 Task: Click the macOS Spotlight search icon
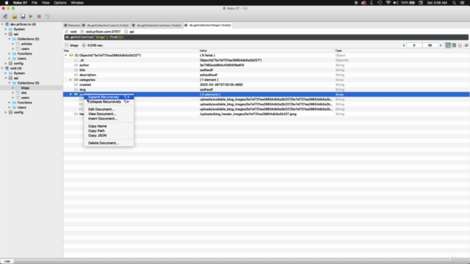click(454, 3)
